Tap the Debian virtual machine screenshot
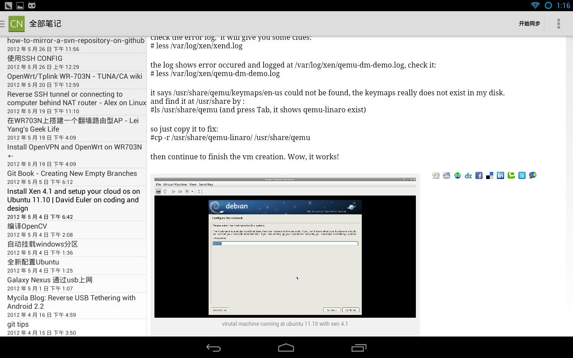Image resolution: width=573 pixels, height=358 pixels. 285,248
